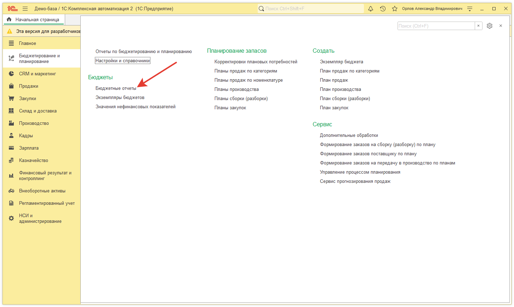The height and width of the screenshot is (307, 514).
Task: Open the Казначейство section
Action: (x=34, y=161)
